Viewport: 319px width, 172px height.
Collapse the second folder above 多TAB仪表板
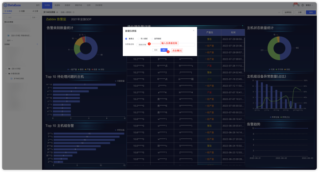point(6,73)
